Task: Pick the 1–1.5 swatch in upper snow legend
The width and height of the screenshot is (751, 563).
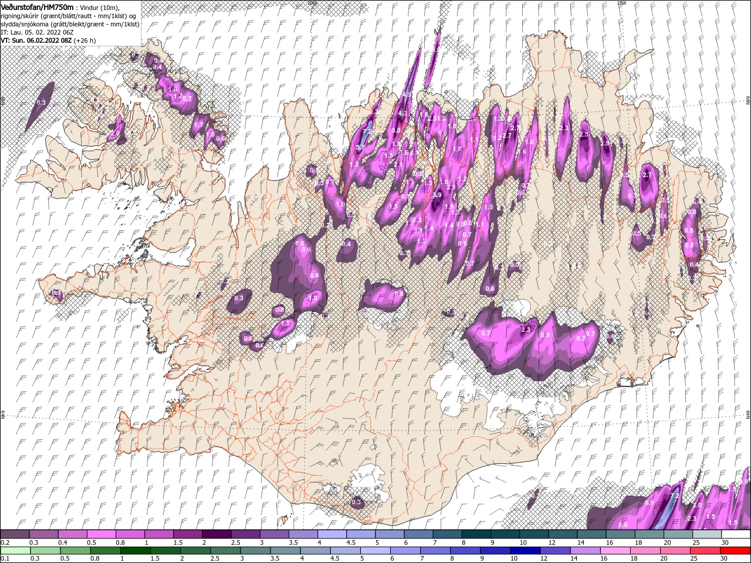Action: pyautogui.click(x=158, y=534)
